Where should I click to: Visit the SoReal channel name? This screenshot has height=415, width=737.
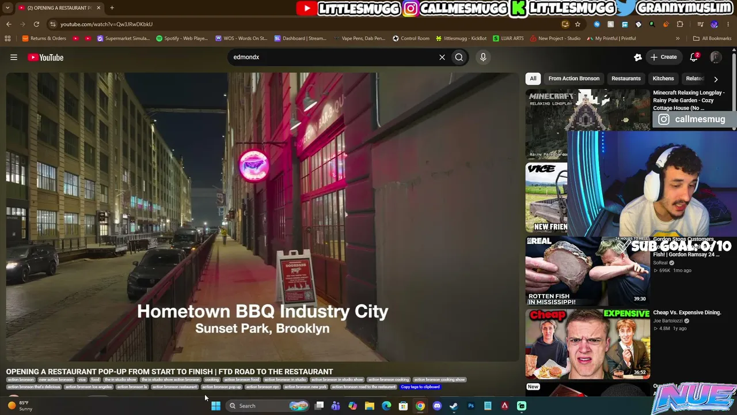point(660,263)
